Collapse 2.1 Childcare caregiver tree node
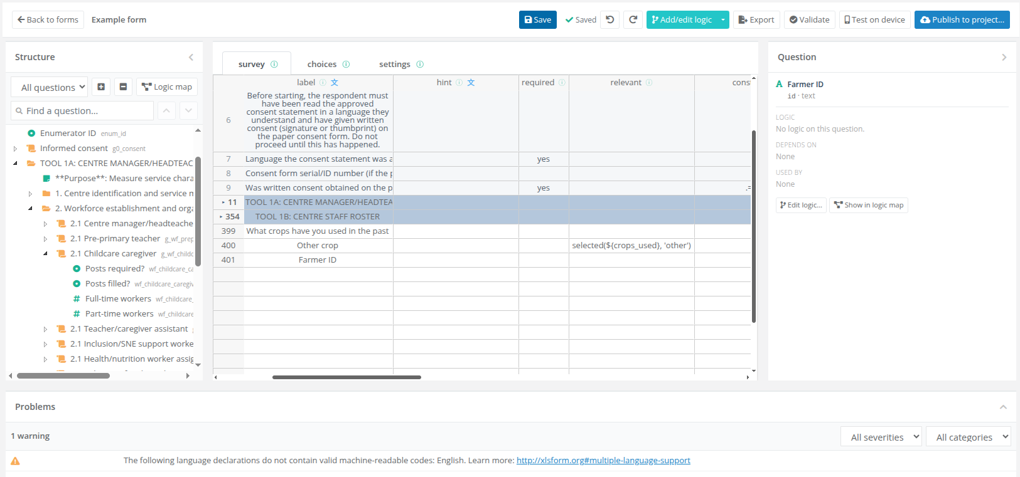Viewport: 1020px width, 477px height. (45, 254)
